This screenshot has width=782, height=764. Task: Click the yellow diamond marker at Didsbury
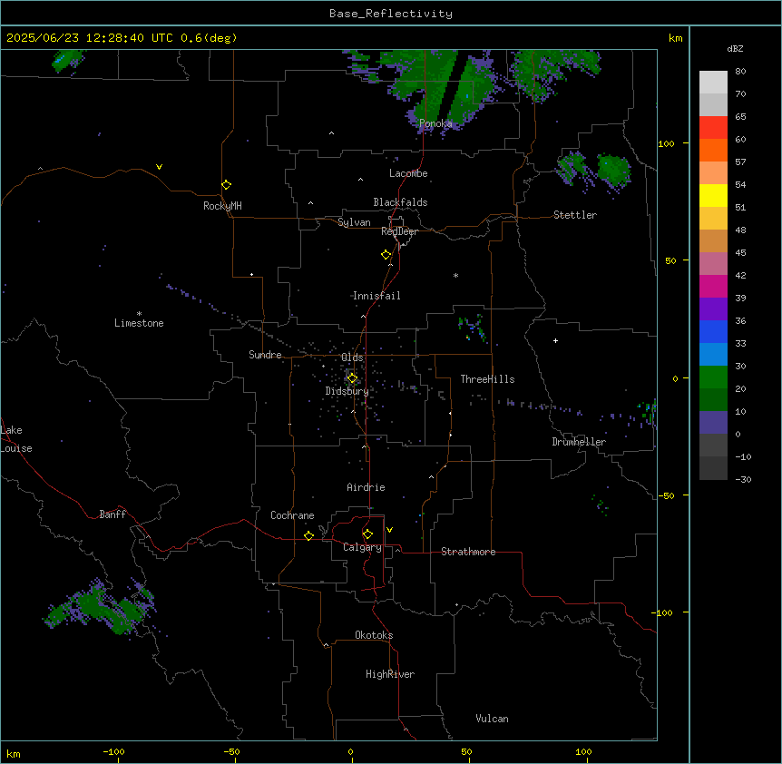coord(352,378)
